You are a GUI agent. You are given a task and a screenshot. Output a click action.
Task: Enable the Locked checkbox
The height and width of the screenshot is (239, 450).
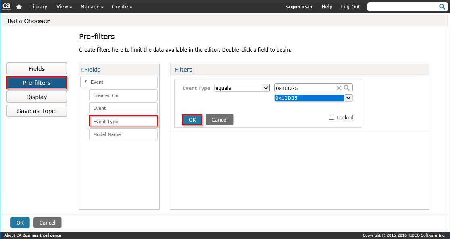[x=332, y=117]
